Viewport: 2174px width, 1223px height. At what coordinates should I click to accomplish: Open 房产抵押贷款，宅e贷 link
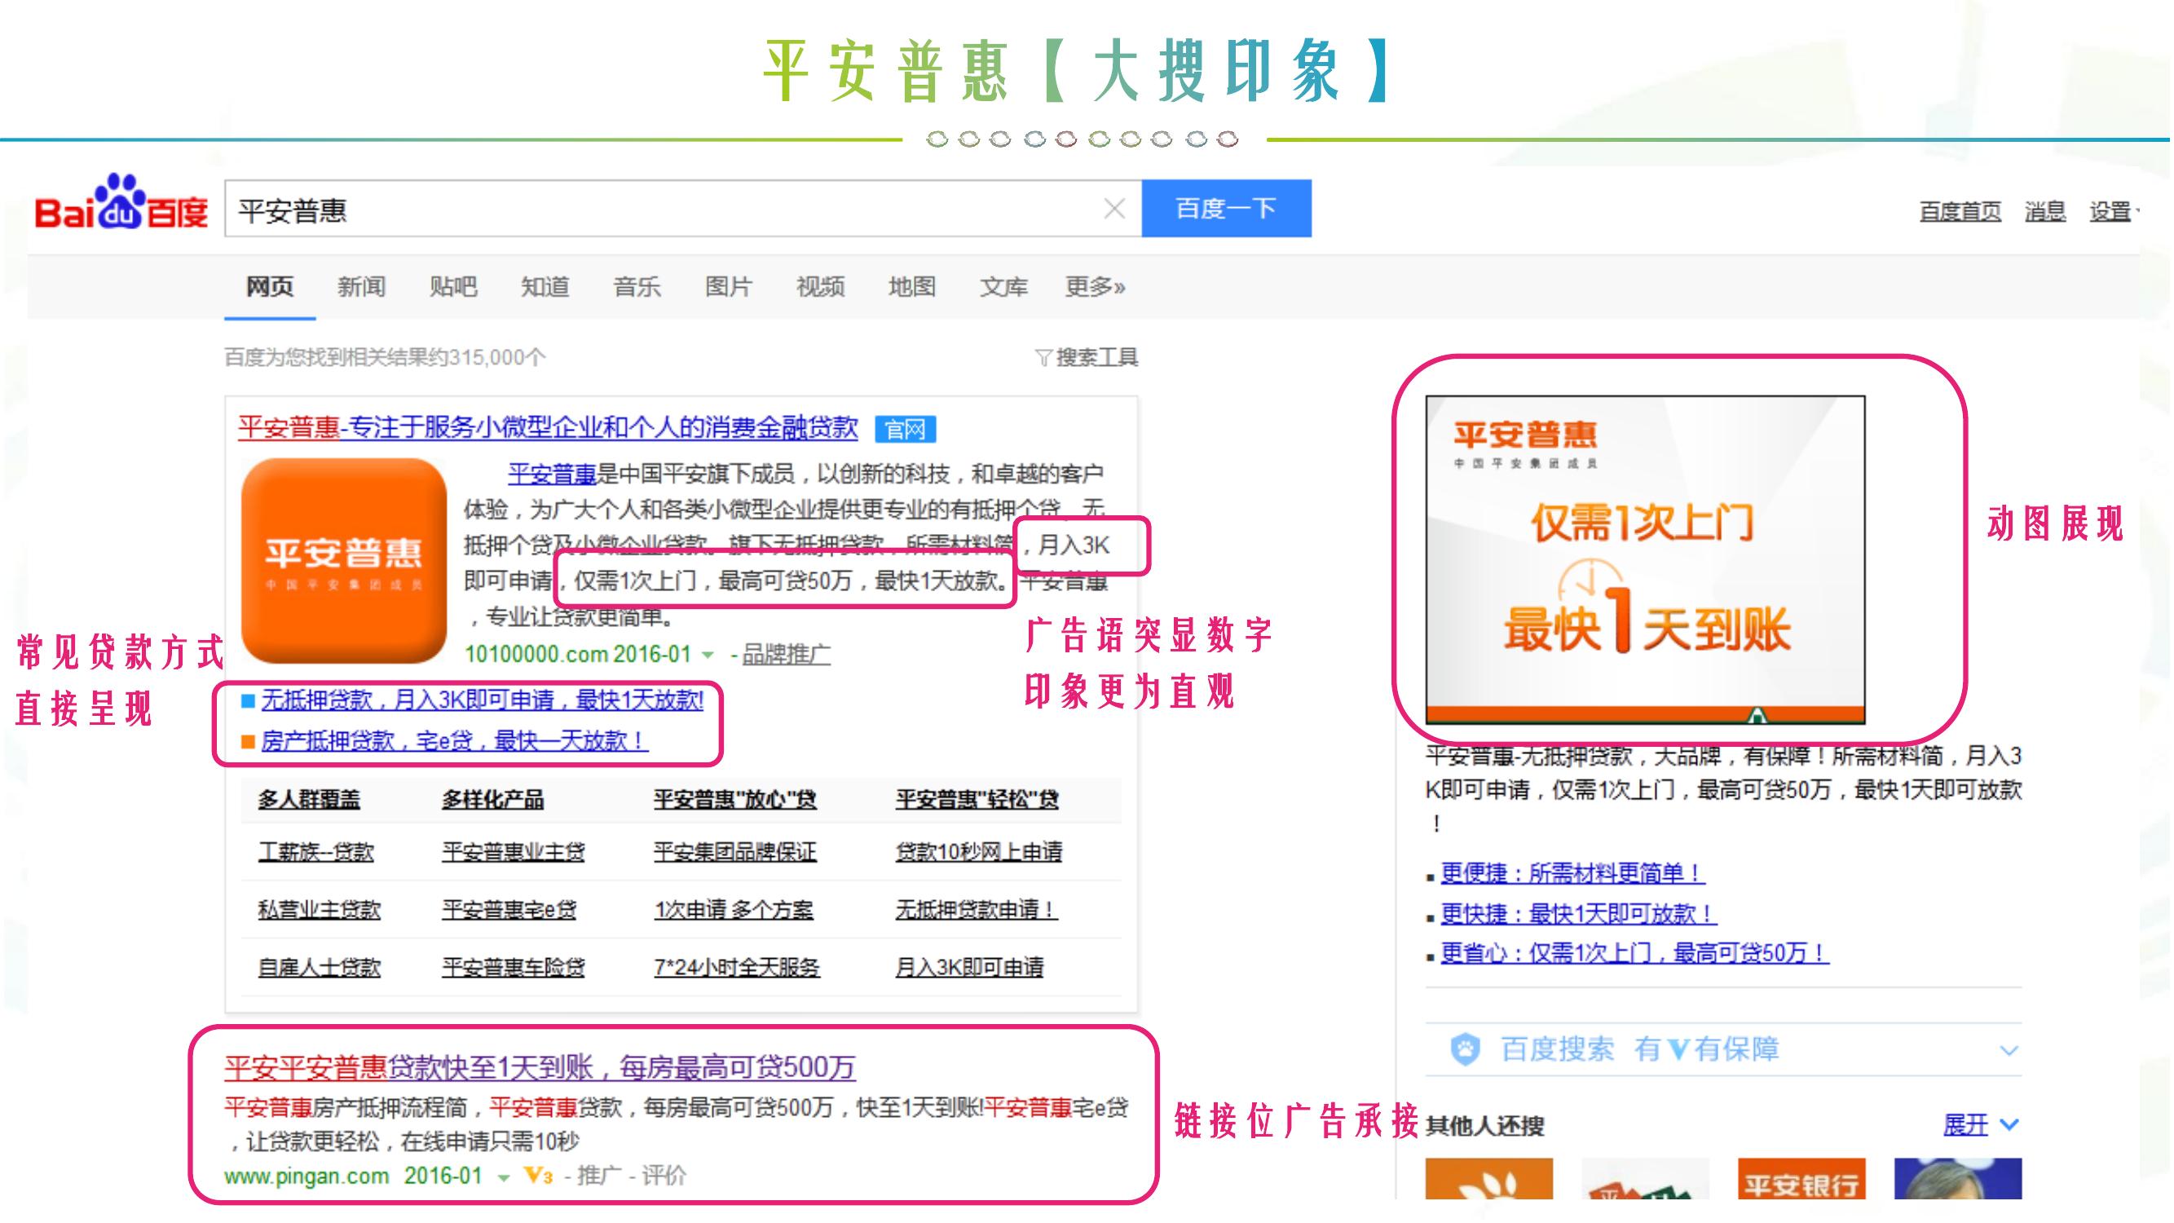point(454,741)
